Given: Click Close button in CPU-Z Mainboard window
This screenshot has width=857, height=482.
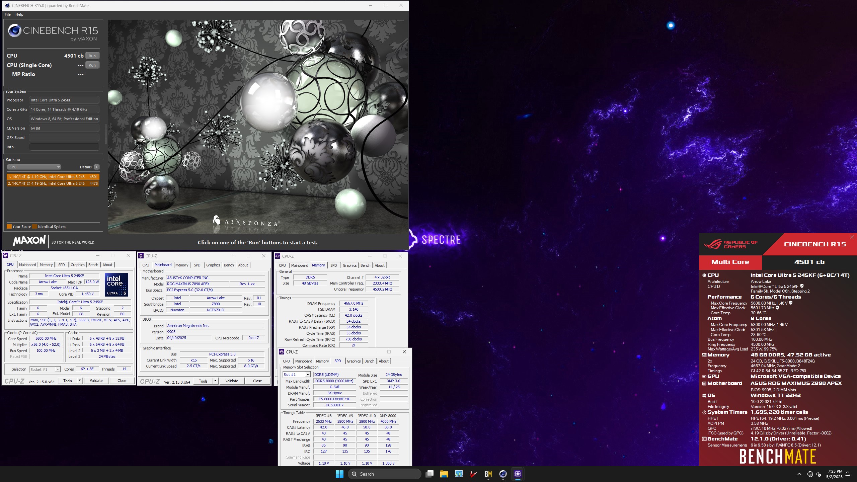Looking at the screenshot, I should click(257, 381).
